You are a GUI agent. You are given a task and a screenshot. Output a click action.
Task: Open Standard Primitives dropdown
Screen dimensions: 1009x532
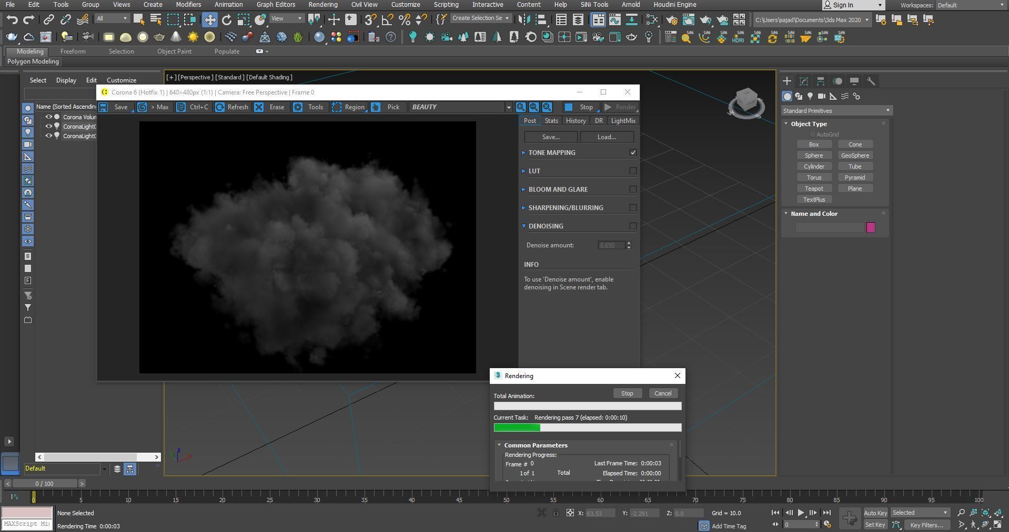(836, 111)
